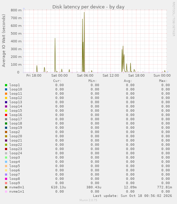Click the Max: column header

pos(163,81)
